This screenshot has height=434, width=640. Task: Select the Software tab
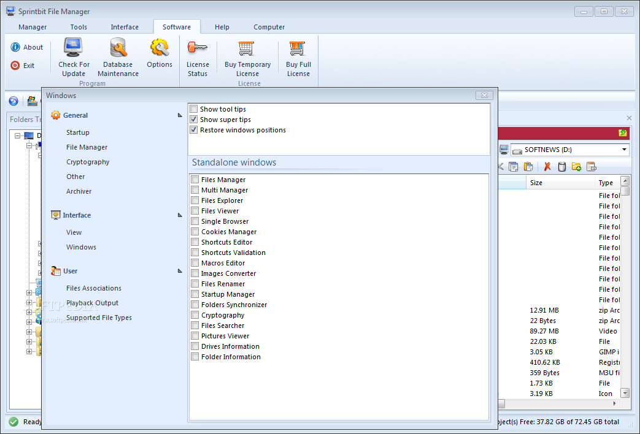[x=177, y=27]
